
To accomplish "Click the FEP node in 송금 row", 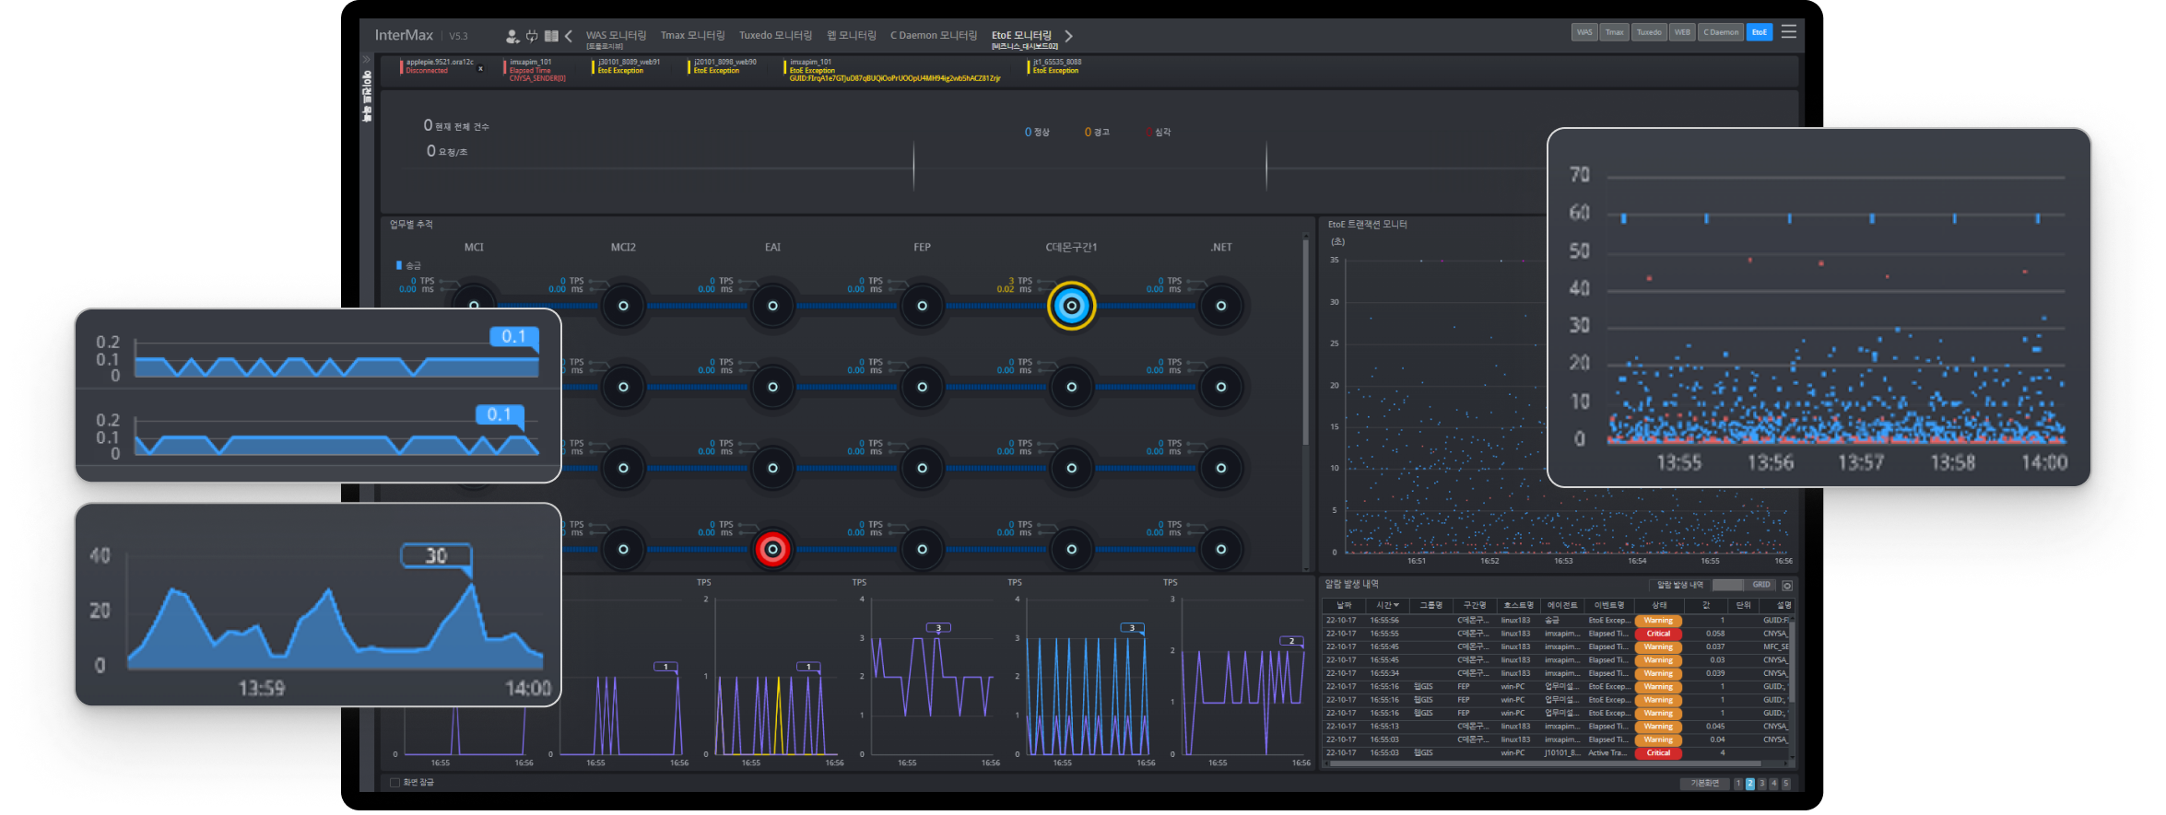I will coord(922,306).
